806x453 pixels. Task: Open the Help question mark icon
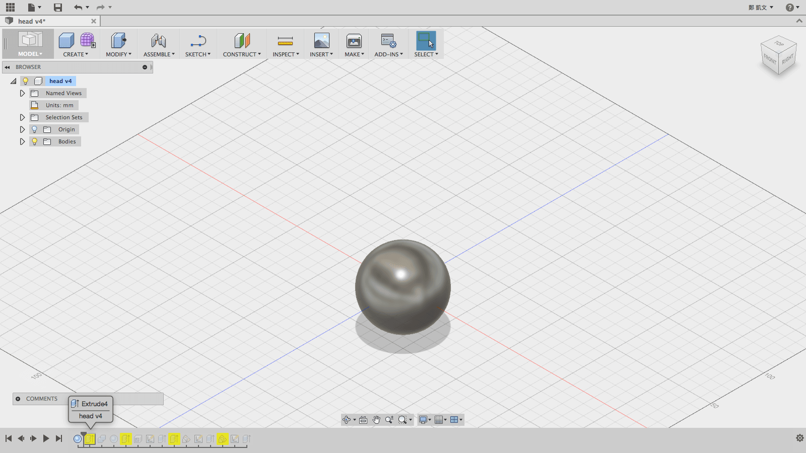pos(790,7)
